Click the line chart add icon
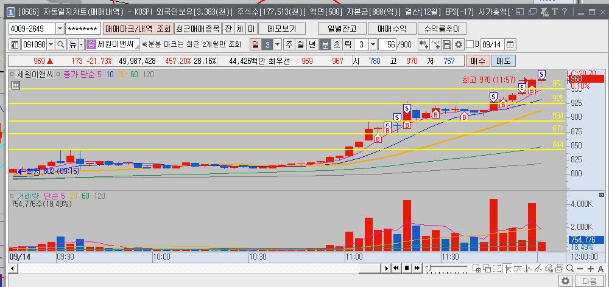This screenshot has height=287, width=609. pos(436,44)
